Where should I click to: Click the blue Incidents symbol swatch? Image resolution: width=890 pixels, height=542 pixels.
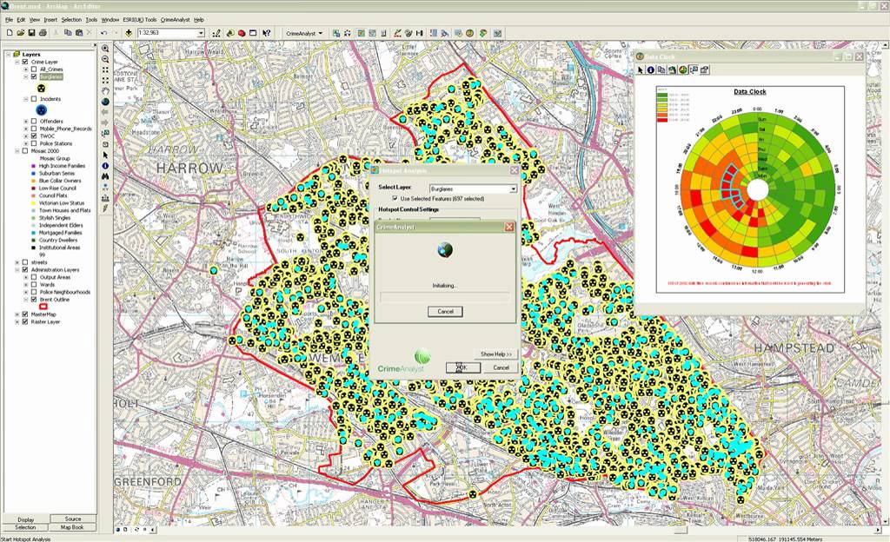point(42,110)
